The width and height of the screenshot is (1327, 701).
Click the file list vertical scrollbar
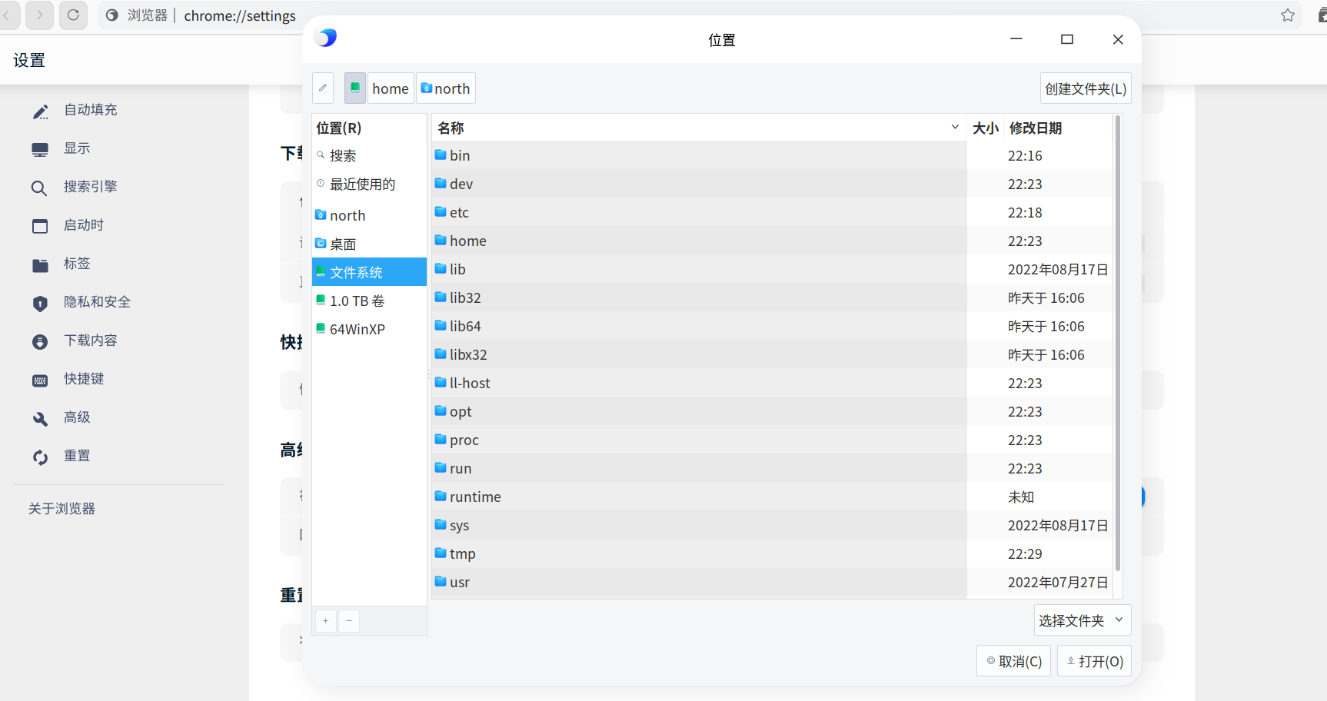click(1118, 343)
